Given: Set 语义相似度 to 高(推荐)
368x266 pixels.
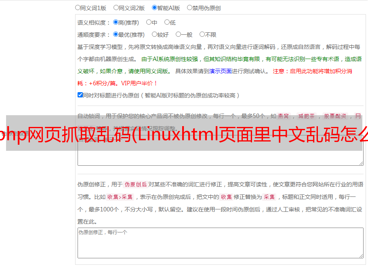Looking at the screenshot, I should click(116, 22).
